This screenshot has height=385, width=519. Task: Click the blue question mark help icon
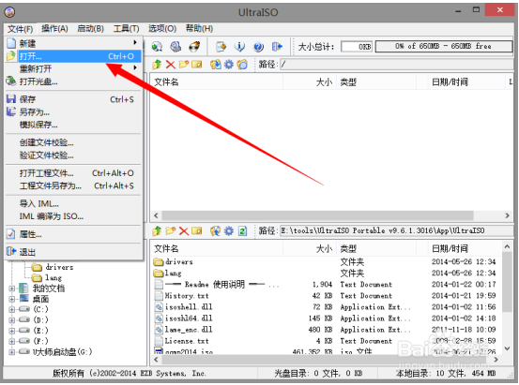[258, 47]
